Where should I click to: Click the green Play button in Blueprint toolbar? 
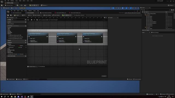click(63, 15)
